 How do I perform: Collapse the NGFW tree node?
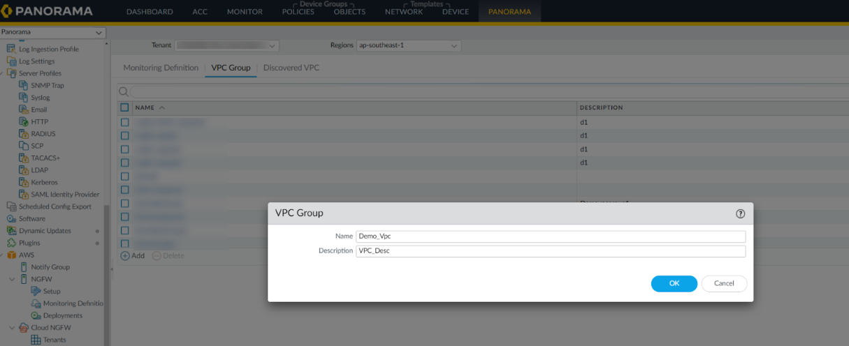click(12, 279)
